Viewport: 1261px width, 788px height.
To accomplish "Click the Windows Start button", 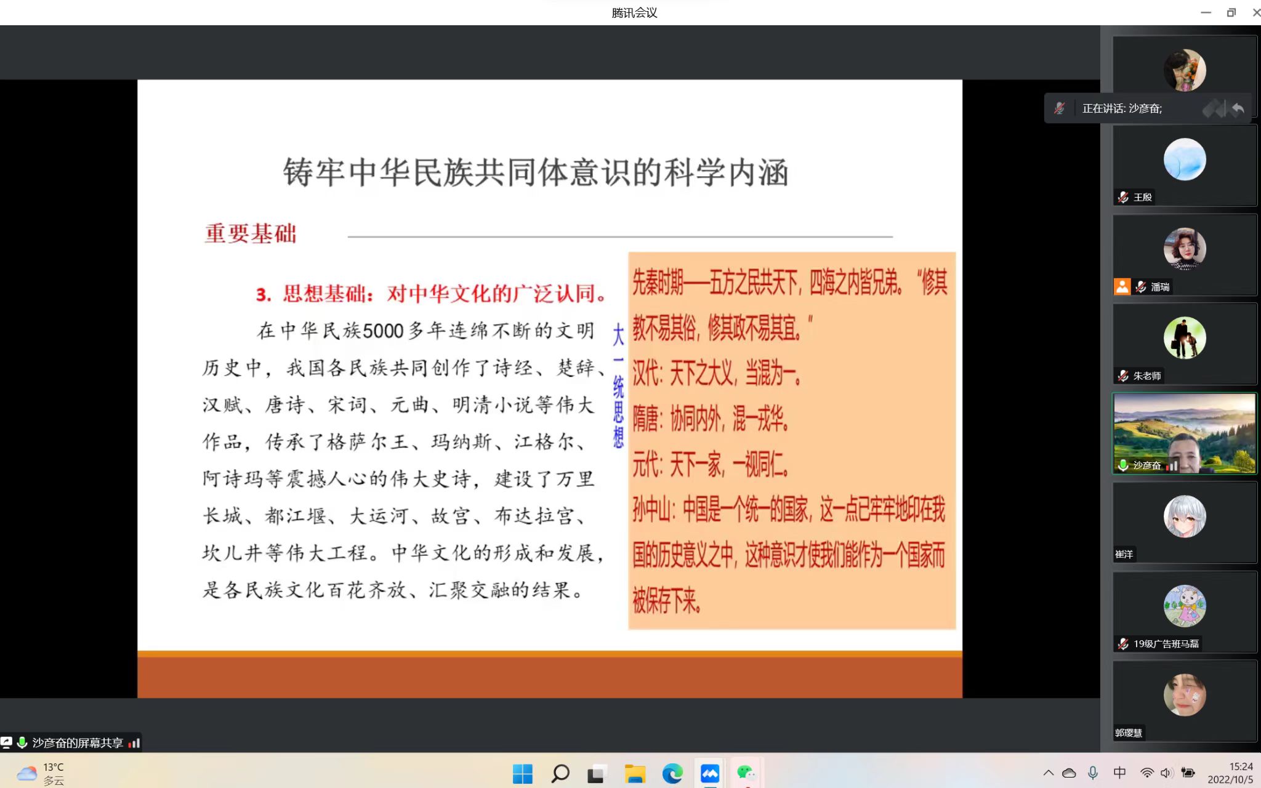I will coord(523,773).
